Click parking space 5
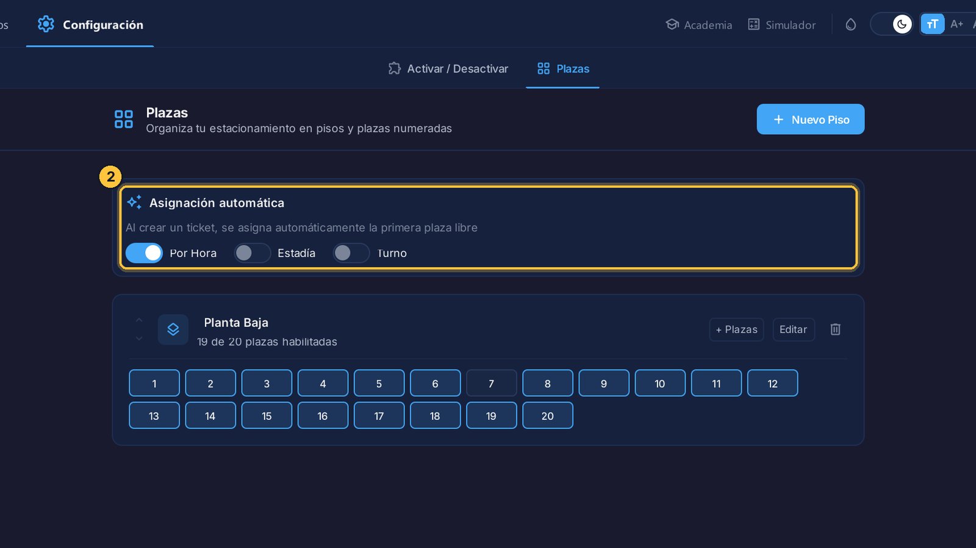Screen dimensions: 976x548 click(379, 383)
